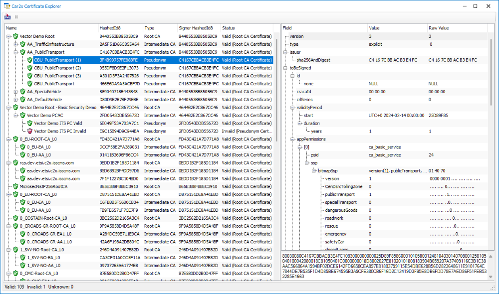The image size is (499, 294).
Task: Click the Car2x Certificate Explorer title icon
Action: (x=6, y=6)
